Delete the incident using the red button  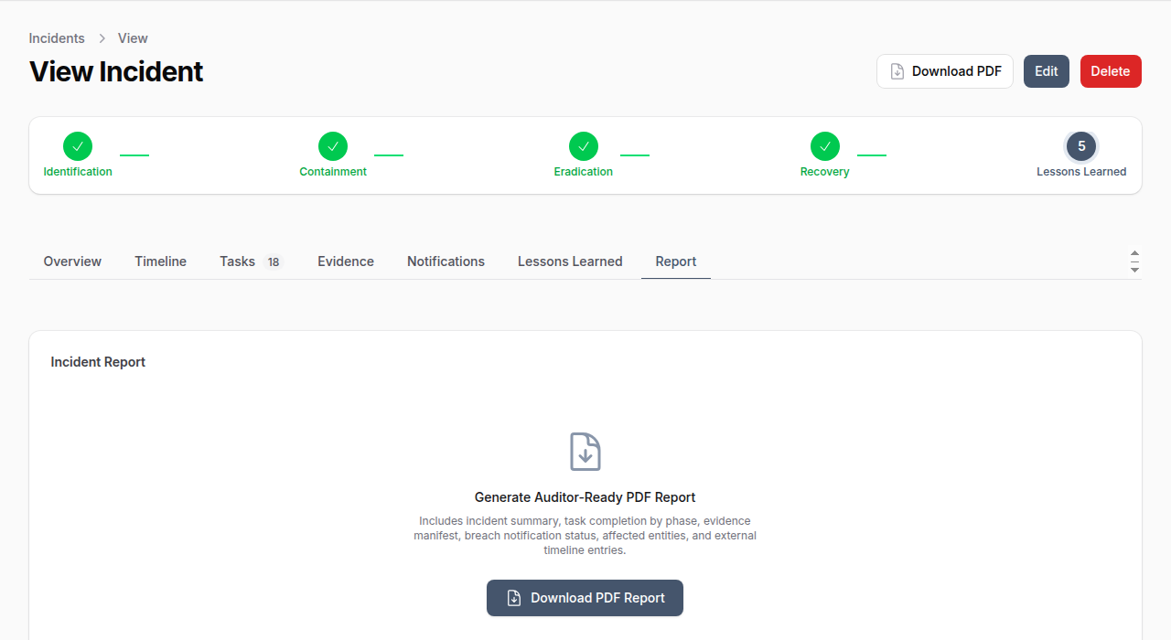coord(1111,71)
